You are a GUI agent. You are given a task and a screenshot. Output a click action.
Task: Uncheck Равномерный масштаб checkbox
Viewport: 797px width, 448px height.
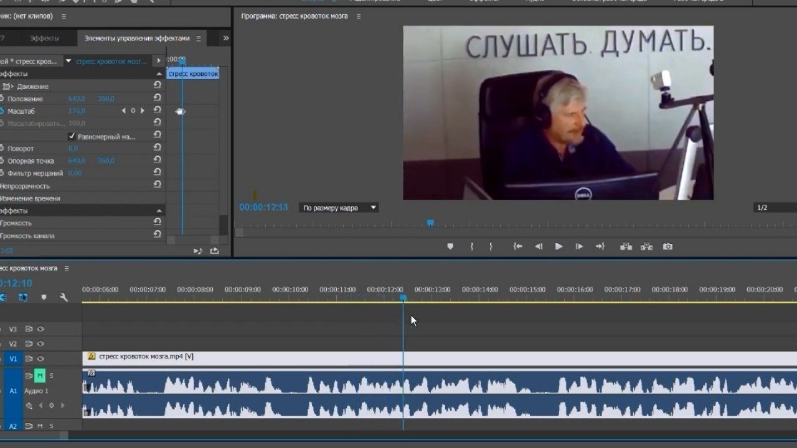pyautogui.click(x=72, y=136)
